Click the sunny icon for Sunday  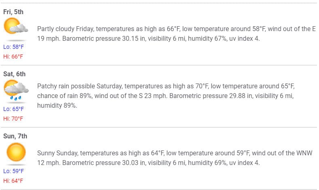tap(16, 152)
